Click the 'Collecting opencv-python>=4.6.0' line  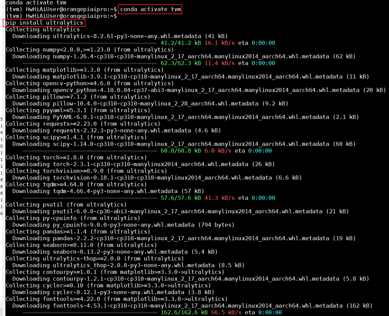(90, 84)
